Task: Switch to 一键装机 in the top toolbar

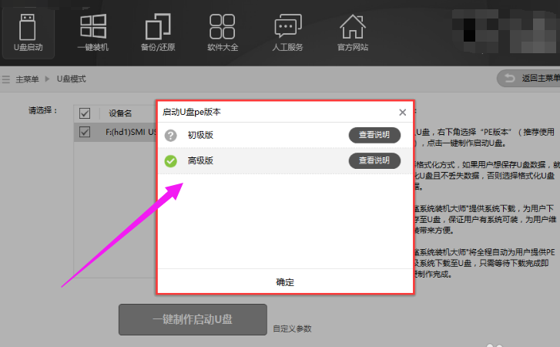Action: coord(93,31)
